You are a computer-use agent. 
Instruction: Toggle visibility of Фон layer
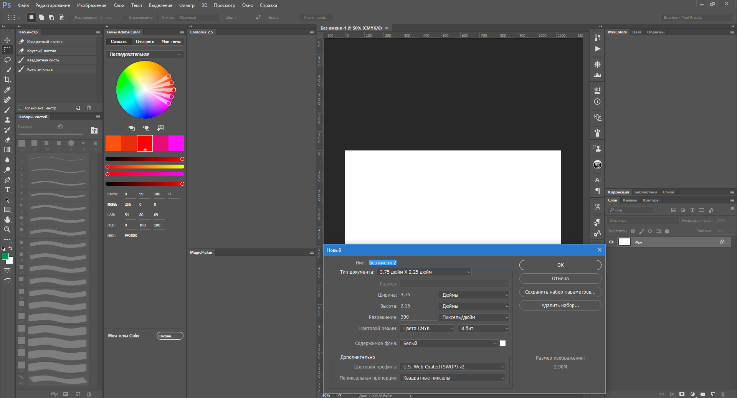click(611, 242)
